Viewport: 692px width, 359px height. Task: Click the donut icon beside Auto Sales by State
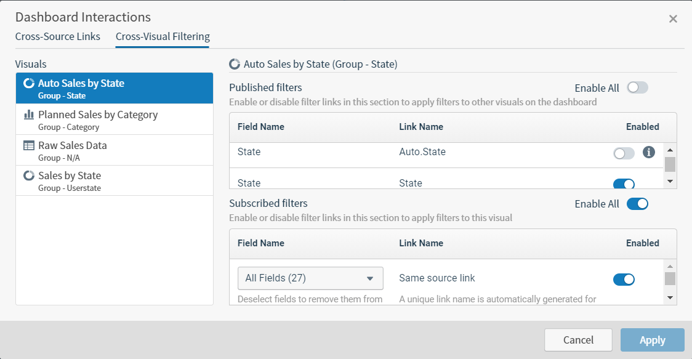pyautogui.click(x=28, y=83)
